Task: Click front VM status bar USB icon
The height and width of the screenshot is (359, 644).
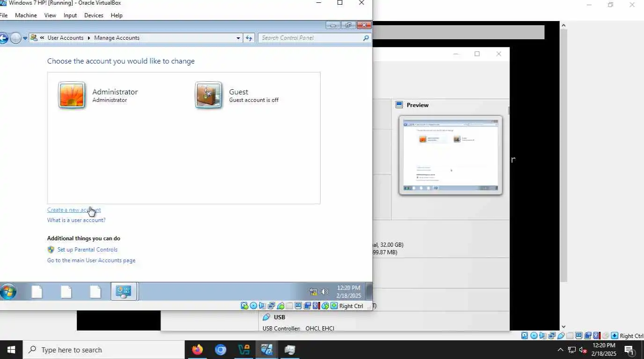Action: click(280, 306)
